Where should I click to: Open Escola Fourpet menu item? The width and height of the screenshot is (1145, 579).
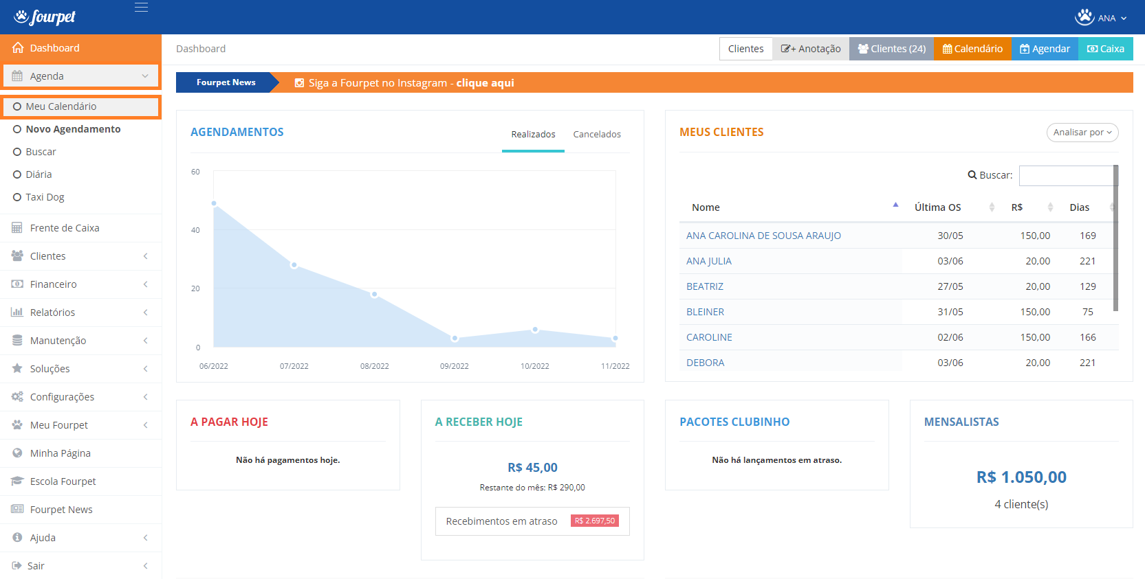click(80, 481)
